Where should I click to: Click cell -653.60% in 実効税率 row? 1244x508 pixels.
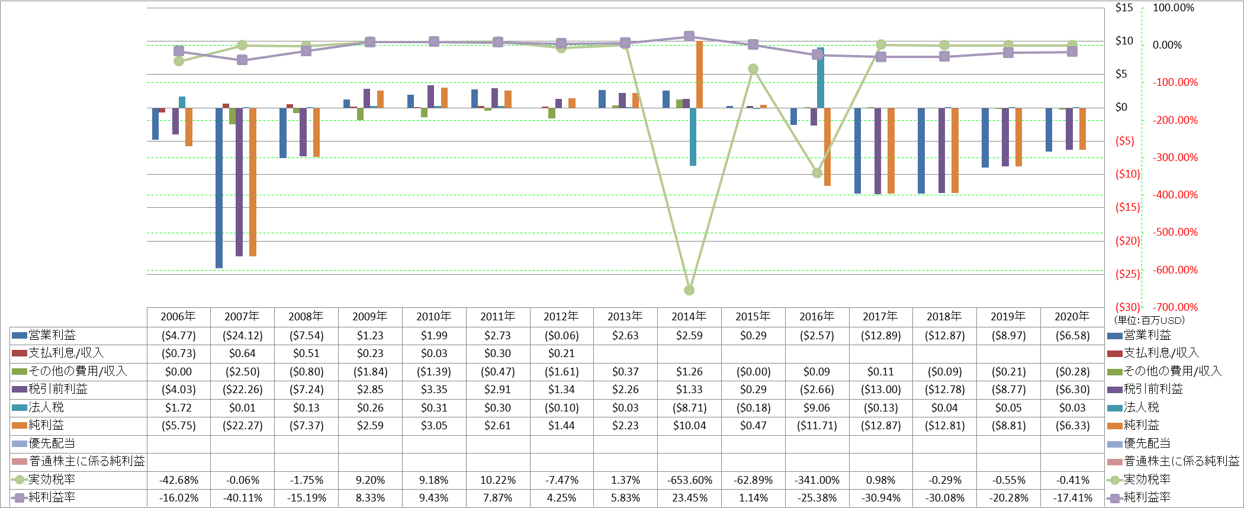pos(689,480)
